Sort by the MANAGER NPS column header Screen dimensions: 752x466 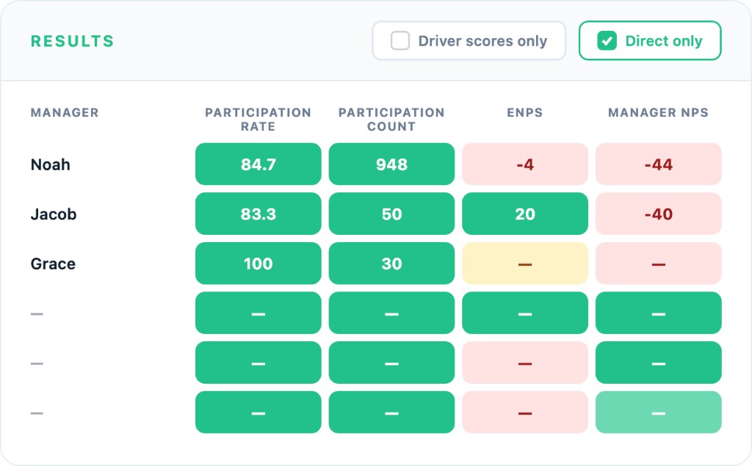658,113
